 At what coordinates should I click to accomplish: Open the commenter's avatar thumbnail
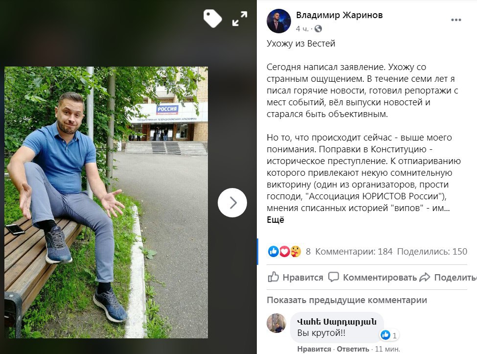tap(276, 323)
